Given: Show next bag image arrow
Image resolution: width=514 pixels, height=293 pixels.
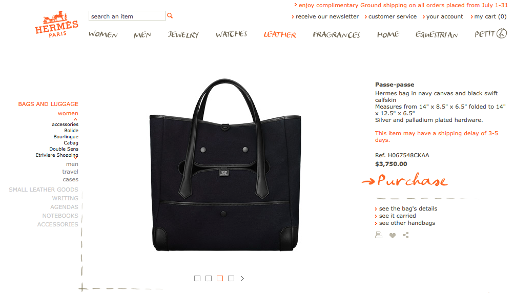Looking at the screenshot, I should pos(242,279).
